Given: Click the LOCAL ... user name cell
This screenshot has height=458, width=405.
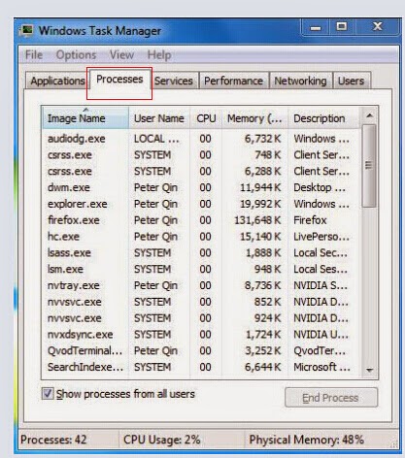Looking at the screenshot, I should click(x=156, y=139).
